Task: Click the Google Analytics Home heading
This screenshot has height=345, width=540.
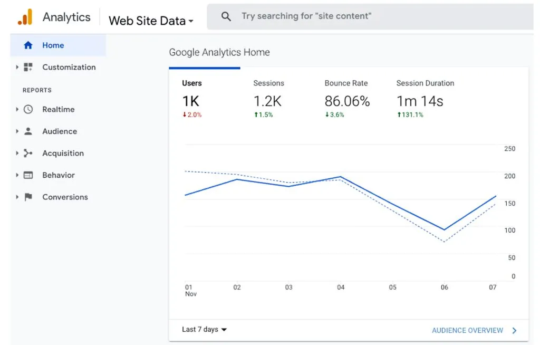Action: point(219,52)
